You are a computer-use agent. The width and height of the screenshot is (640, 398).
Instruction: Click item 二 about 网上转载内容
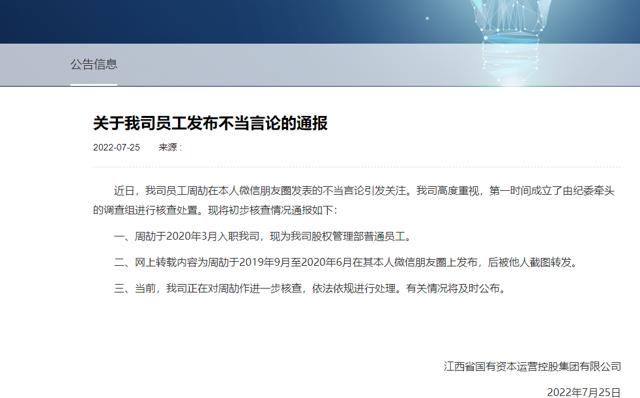coord(346,263)
